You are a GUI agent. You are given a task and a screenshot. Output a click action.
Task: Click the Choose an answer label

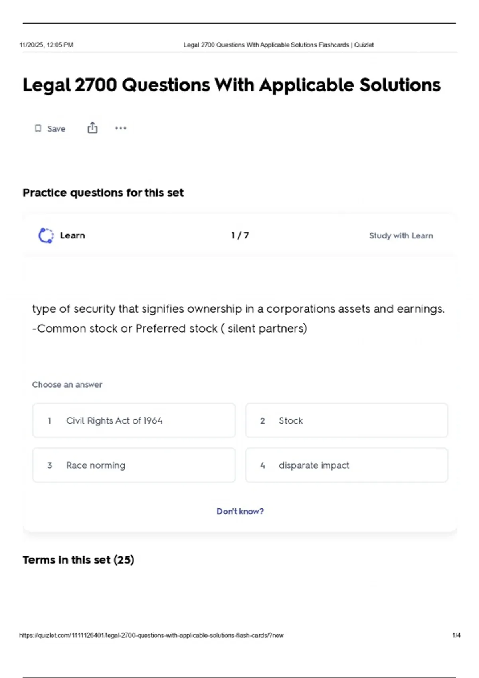67,385
